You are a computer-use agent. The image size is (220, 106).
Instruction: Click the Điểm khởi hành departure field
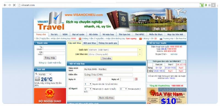point(108,69)
